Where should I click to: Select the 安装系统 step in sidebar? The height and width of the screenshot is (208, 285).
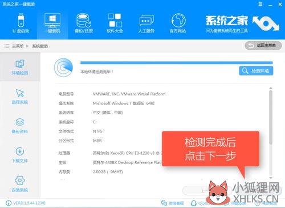pos(20,184)
